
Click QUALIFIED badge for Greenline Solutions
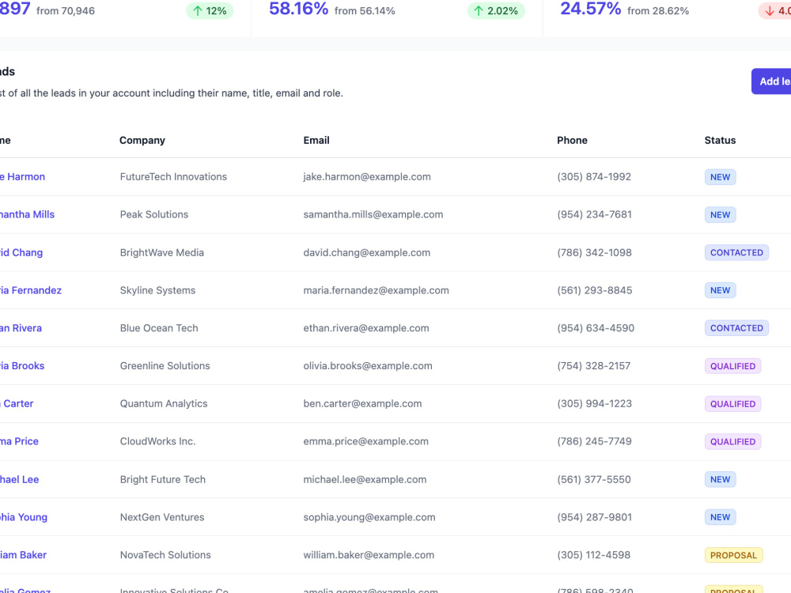pyautogui.click(x=732, y=366)
